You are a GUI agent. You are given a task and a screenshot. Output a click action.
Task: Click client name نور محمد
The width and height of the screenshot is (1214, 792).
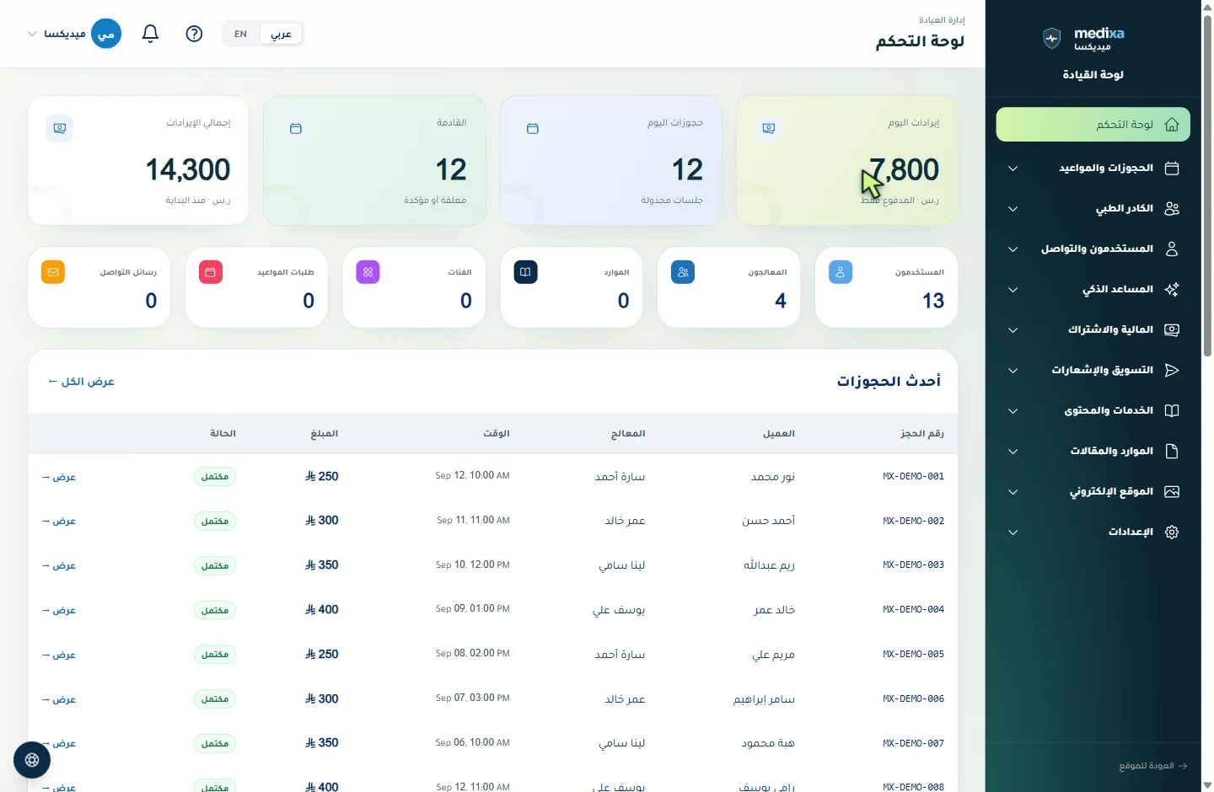773,477
